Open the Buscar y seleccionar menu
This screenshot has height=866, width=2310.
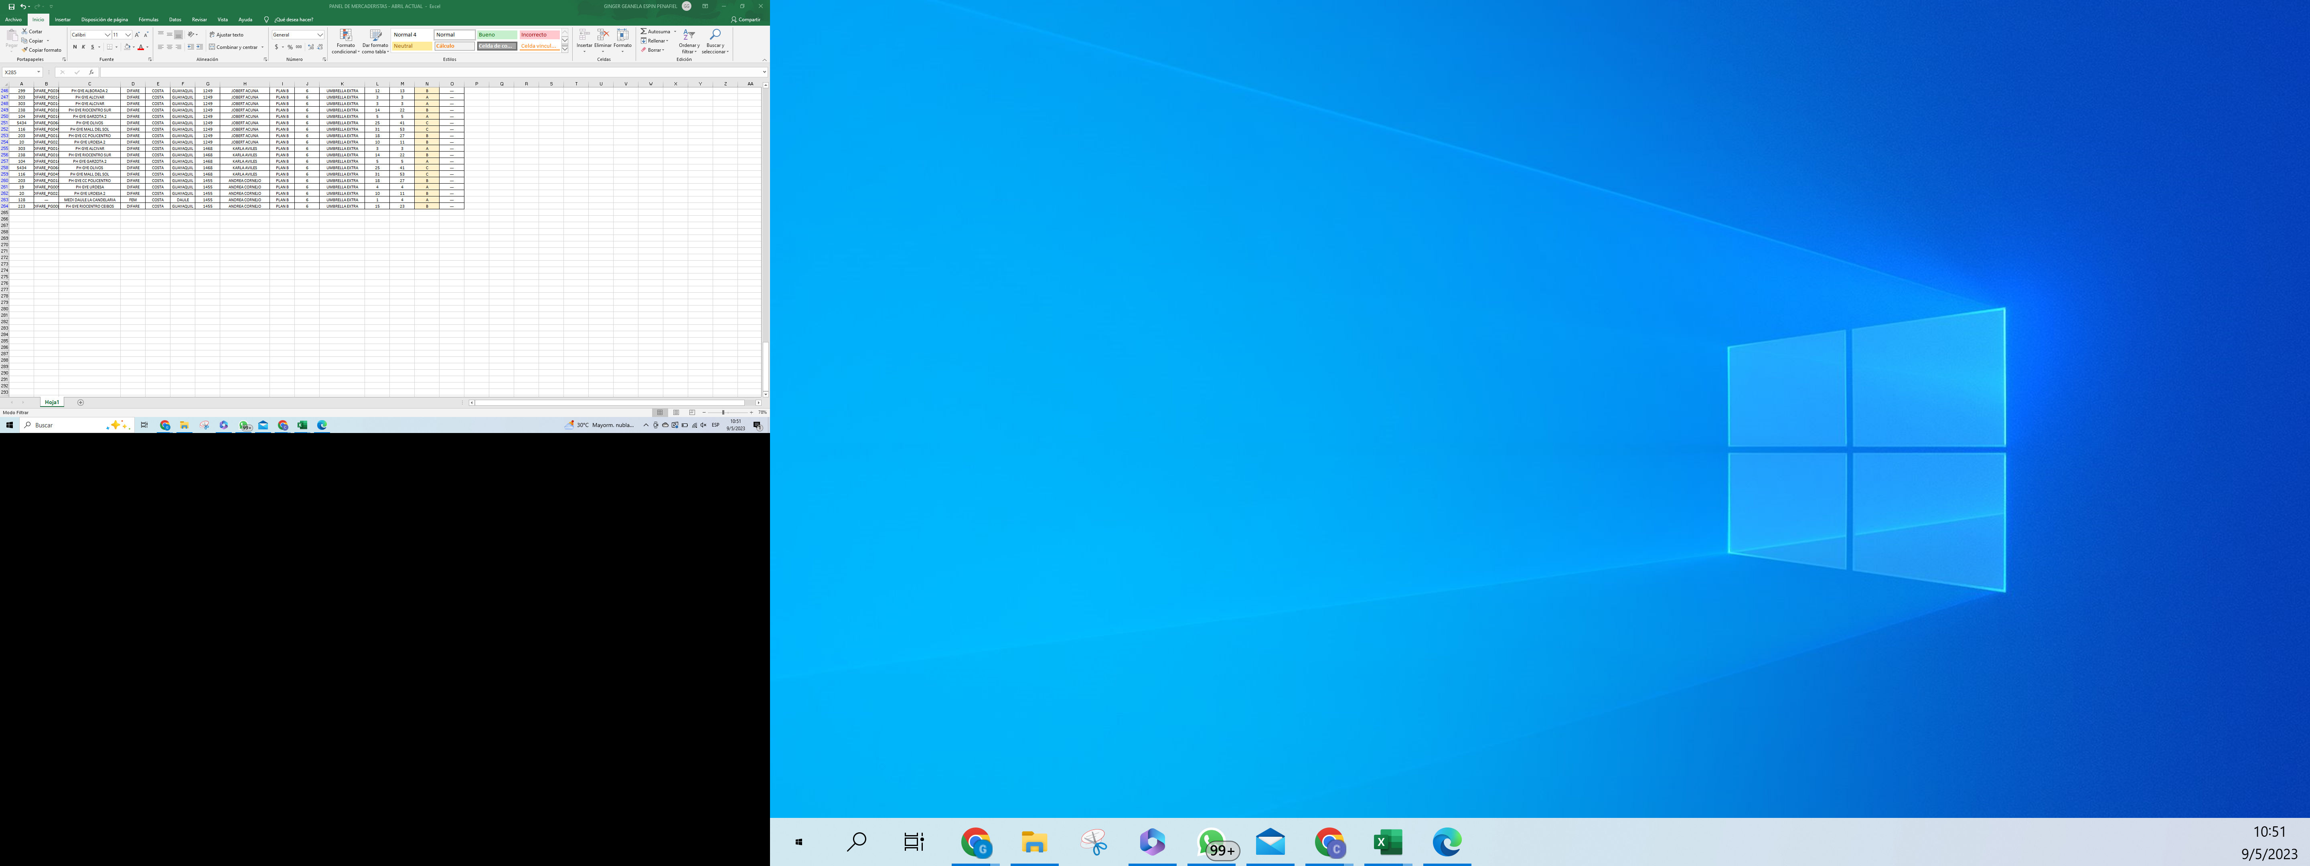pyautogui.click(x=715, y=41)
